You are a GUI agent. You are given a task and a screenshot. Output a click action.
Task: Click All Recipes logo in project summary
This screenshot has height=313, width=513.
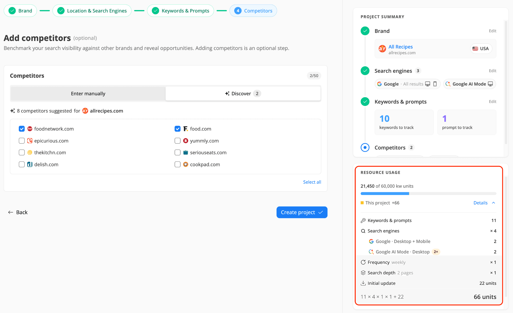(382, 48)
